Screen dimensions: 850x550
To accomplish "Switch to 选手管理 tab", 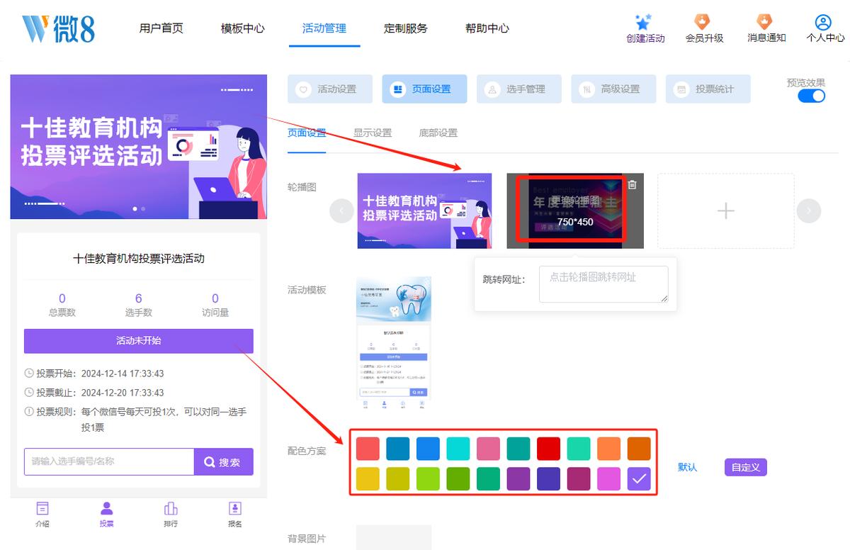I will pyautogui.click(x=519, y=89).
